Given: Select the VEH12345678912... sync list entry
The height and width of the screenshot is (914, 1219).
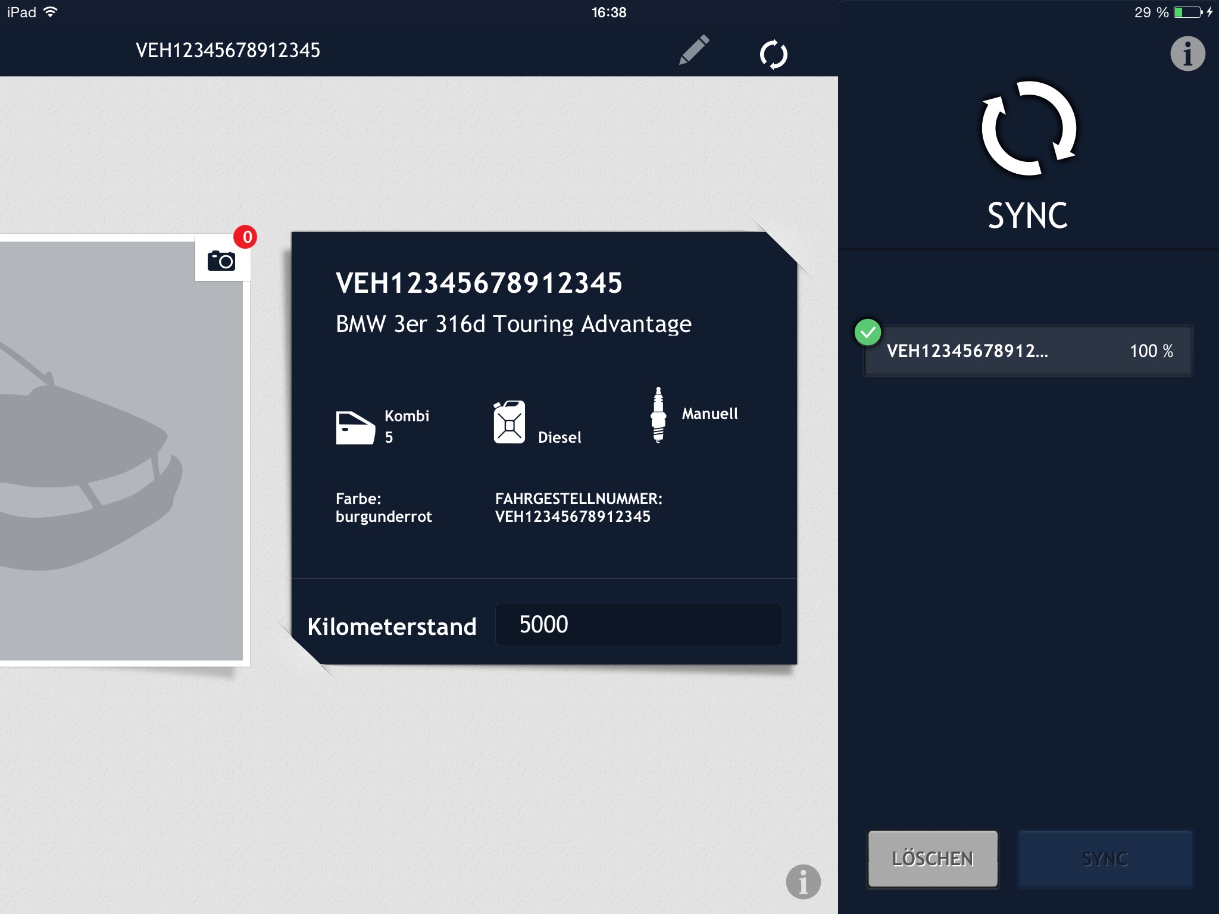Looking at the screenshot, I should click(x=1028, y=350).
